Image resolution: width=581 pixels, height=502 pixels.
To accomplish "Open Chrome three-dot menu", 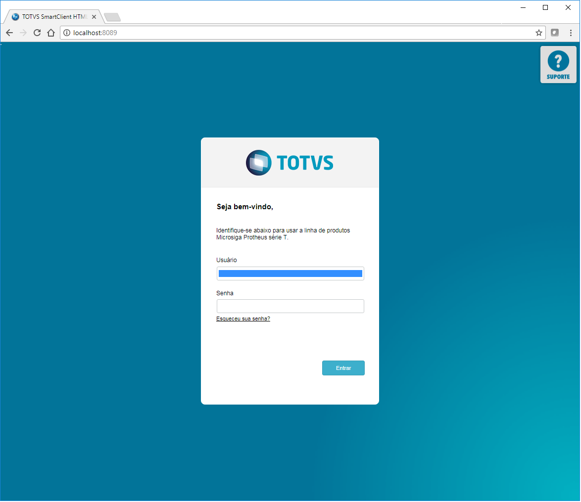I will (571, 33).
